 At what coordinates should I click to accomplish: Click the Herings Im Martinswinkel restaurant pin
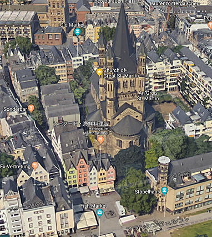tap(100, 140)
